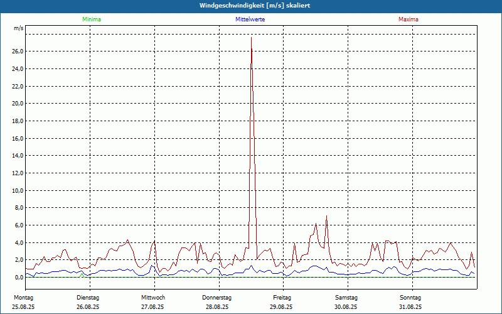Click the 20,0 y-axis tick label
The image size is (502, 314).
pyautogui.click(x=17, y=104)
